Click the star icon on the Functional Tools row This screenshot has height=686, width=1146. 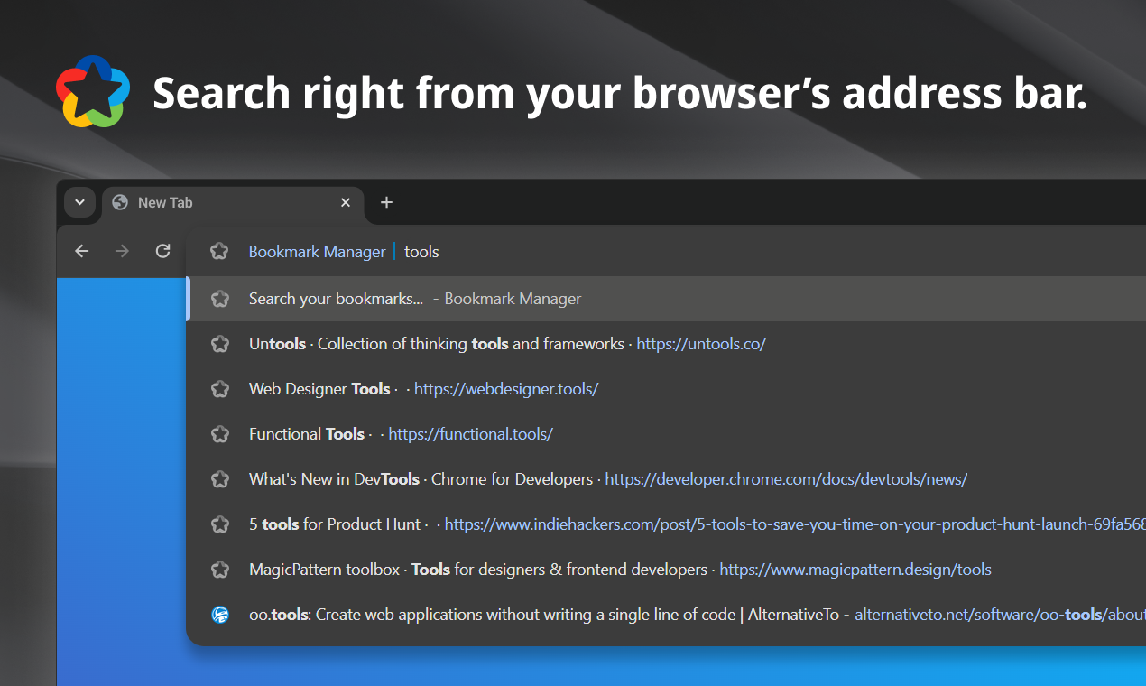coord(220,434)
